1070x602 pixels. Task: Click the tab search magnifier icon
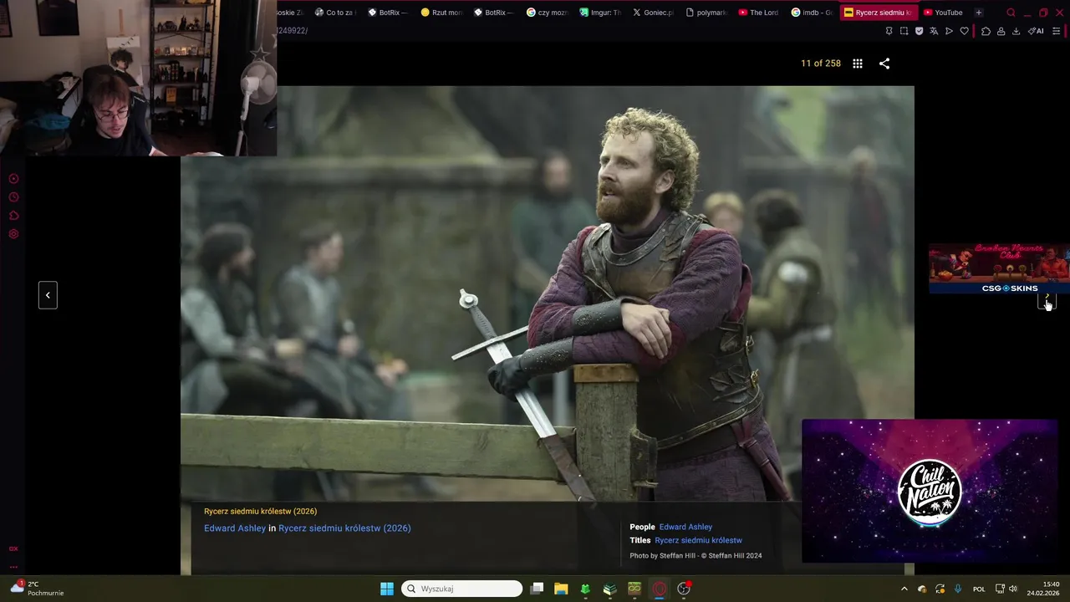click(1011, 13)
